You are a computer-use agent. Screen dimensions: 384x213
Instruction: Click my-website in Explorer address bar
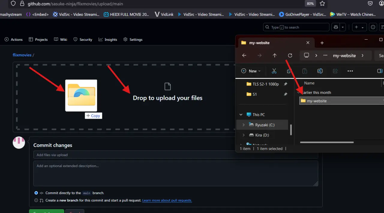pyautogui.click(x=344, y=55)
